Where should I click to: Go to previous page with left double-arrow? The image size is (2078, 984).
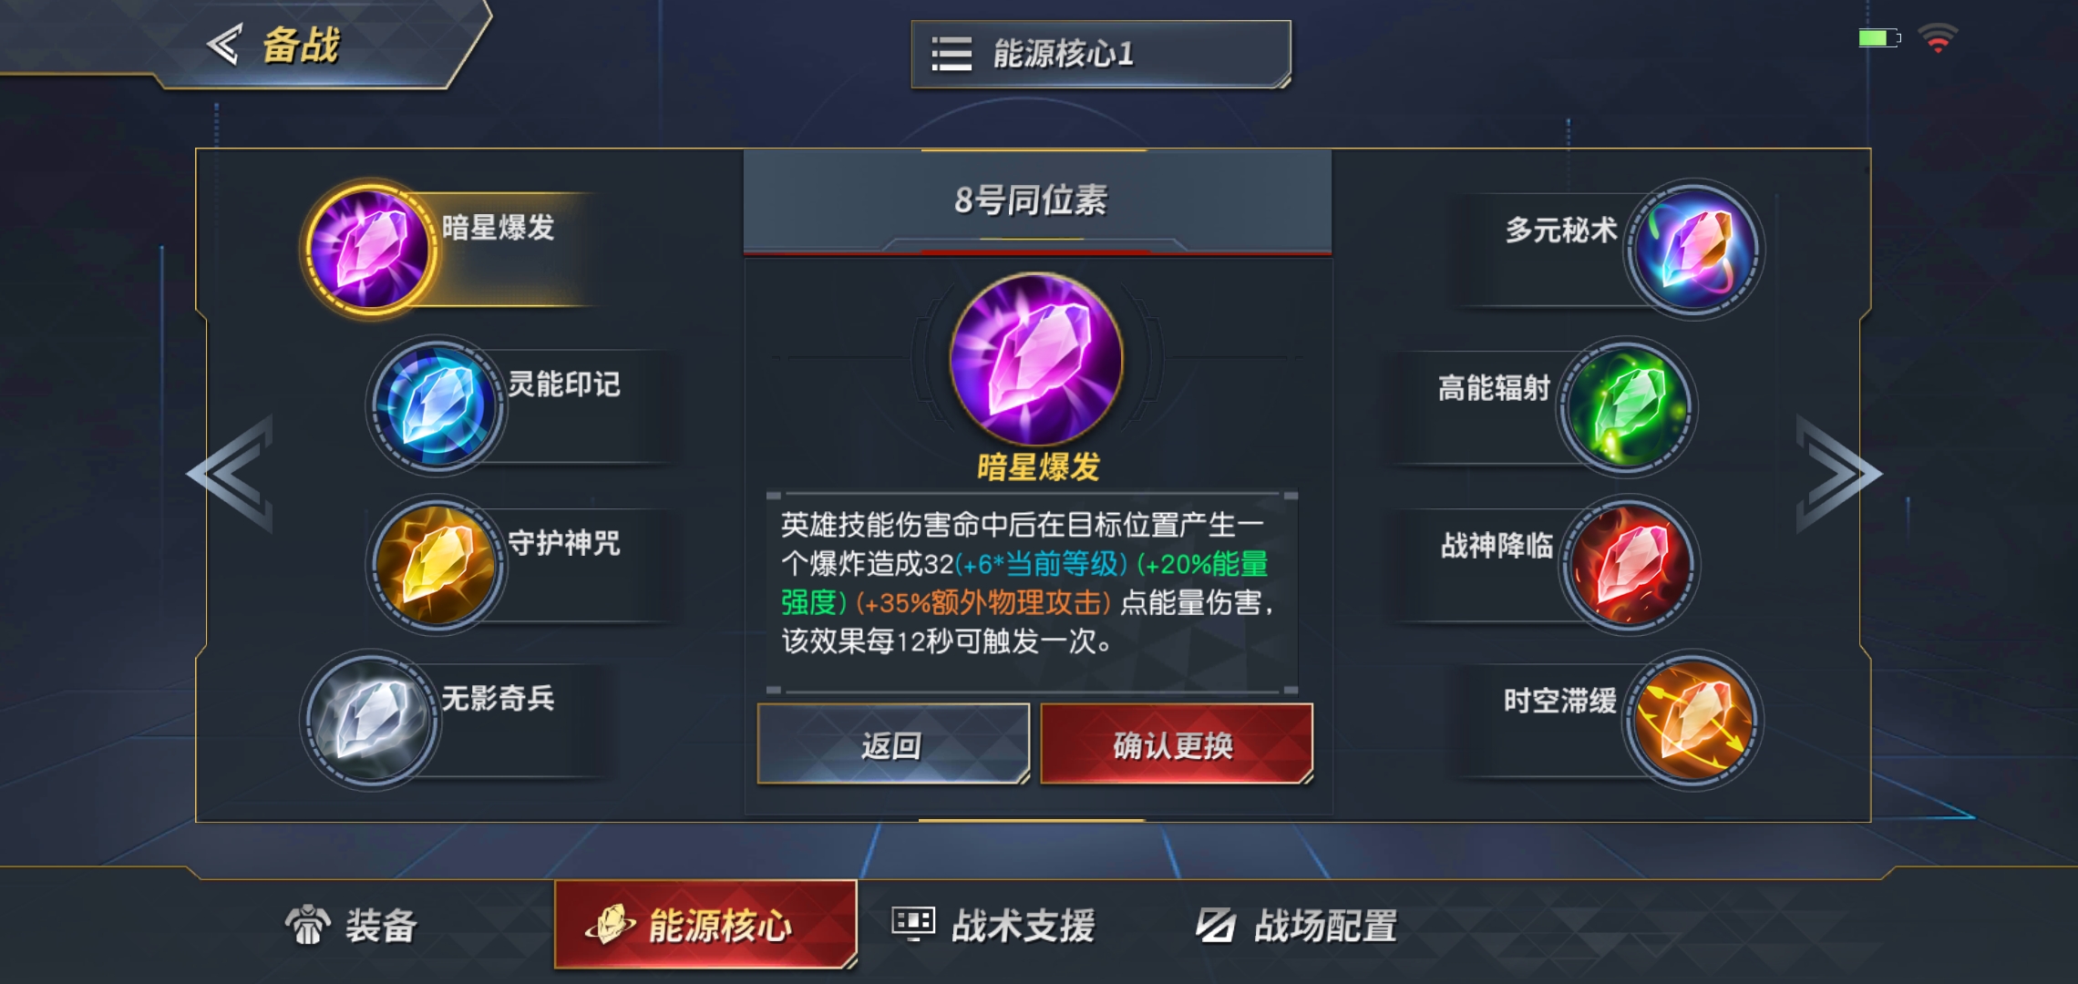tap(231, 473)
